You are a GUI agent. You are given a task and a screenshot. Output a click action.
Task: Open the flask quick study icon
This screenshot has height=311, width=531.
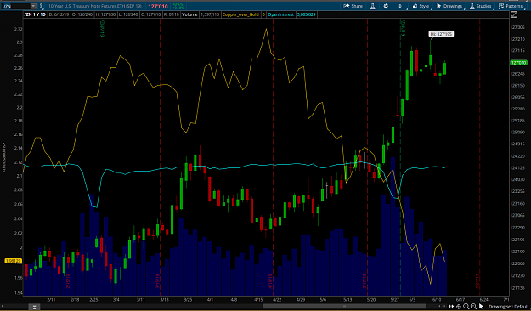pos(372,6)
